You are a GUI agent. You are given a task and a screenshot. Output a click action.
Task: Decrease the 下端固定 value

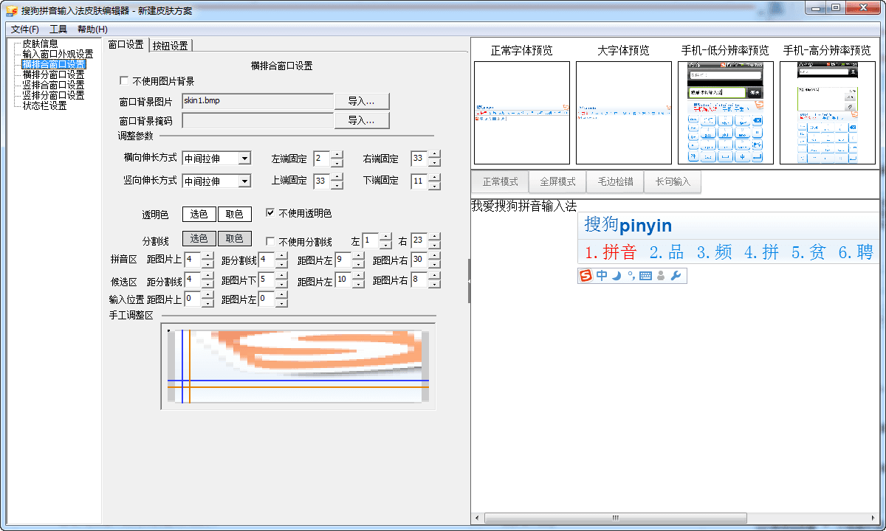coord(435,185)
